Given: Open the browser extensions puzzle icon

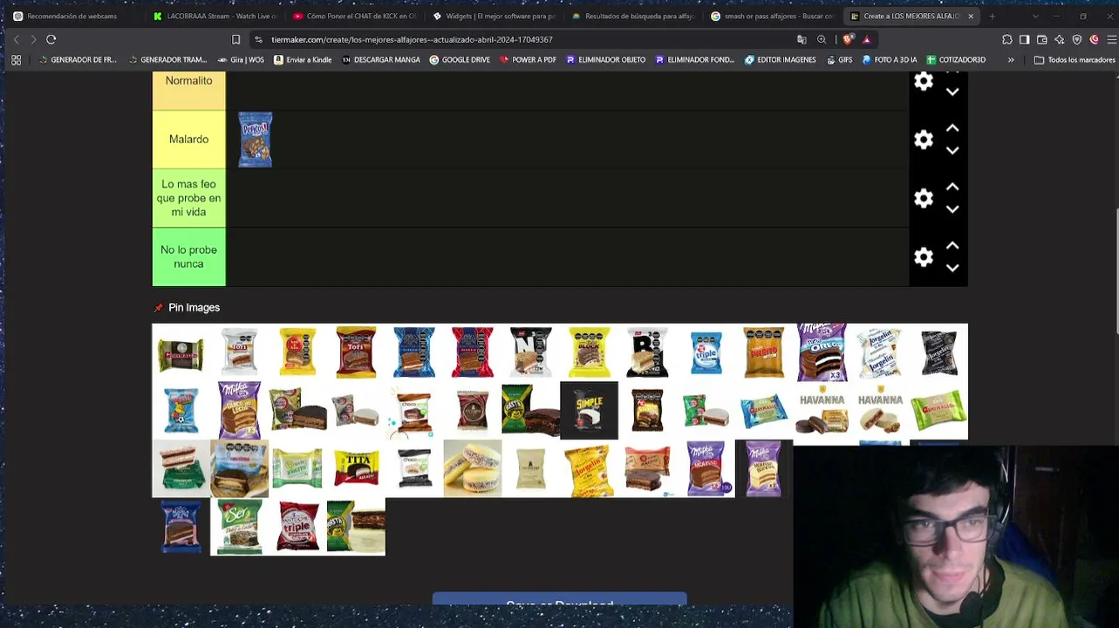Looking at the screenshot, I should [1007, 39].
